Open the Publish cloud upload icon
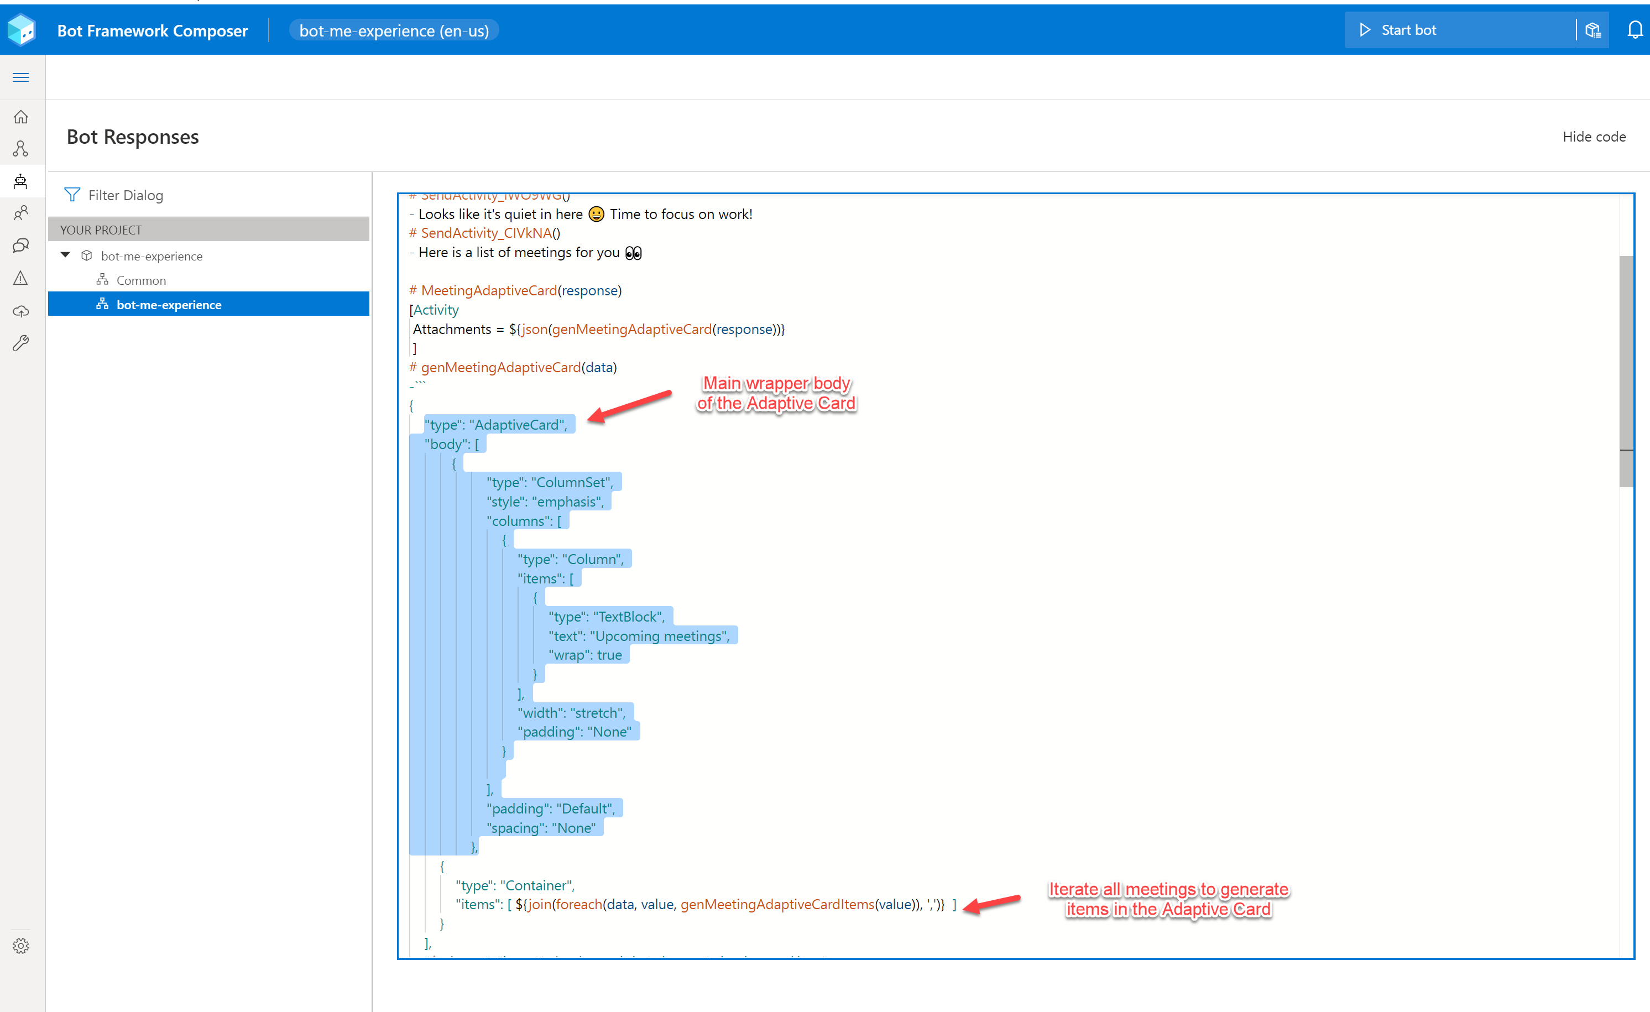The width and height of the screenshot is (1650, 1012). pyautogui.click(x=21, y=311)
